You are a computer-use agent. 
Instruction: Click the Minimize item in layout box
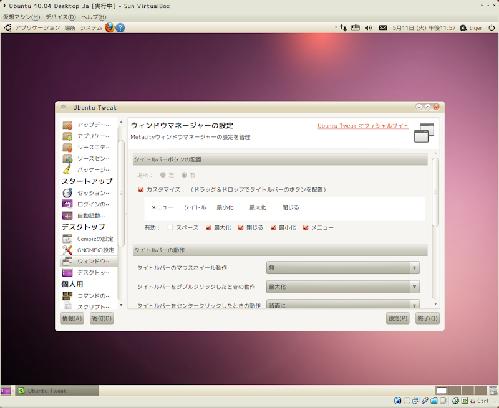(x=225, y=207)
